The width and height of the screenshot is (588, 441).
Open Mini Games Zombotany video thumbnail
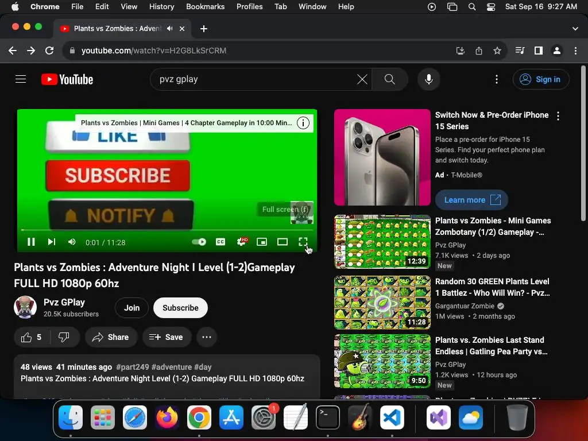point(382,242)
